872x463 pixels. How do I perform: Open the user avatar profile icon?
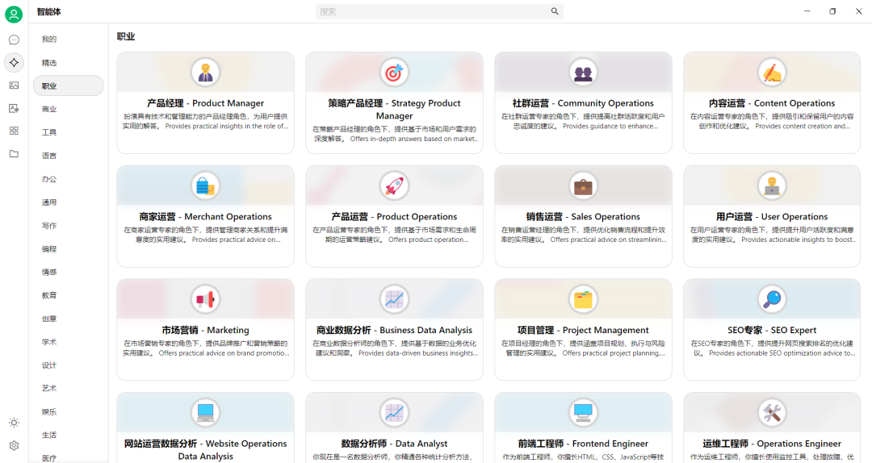pyautogui.click(x=14, y=14)
